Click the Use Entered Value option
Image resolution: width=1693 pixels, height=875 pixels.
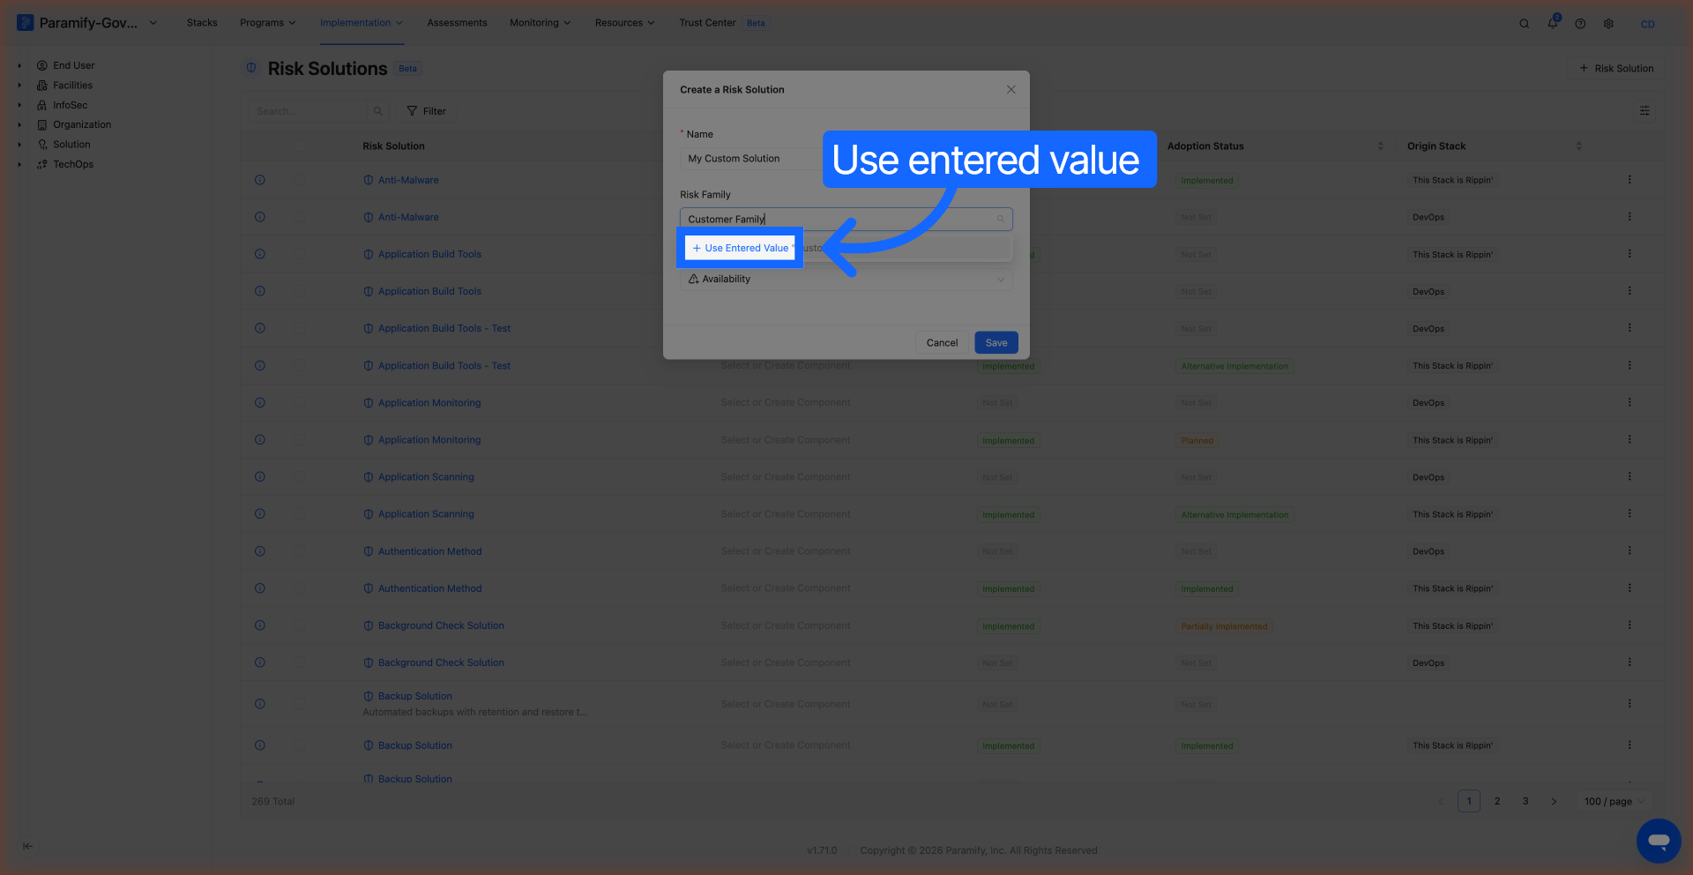click(740, 248)
